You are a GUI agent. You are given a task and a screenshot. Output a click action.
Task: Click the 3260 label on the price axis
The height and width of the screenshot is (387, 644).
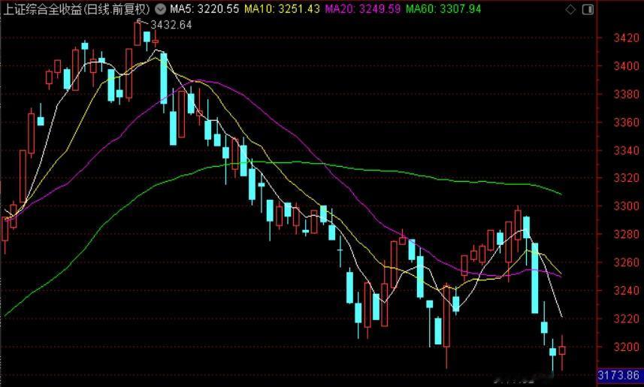click(626, 262)
